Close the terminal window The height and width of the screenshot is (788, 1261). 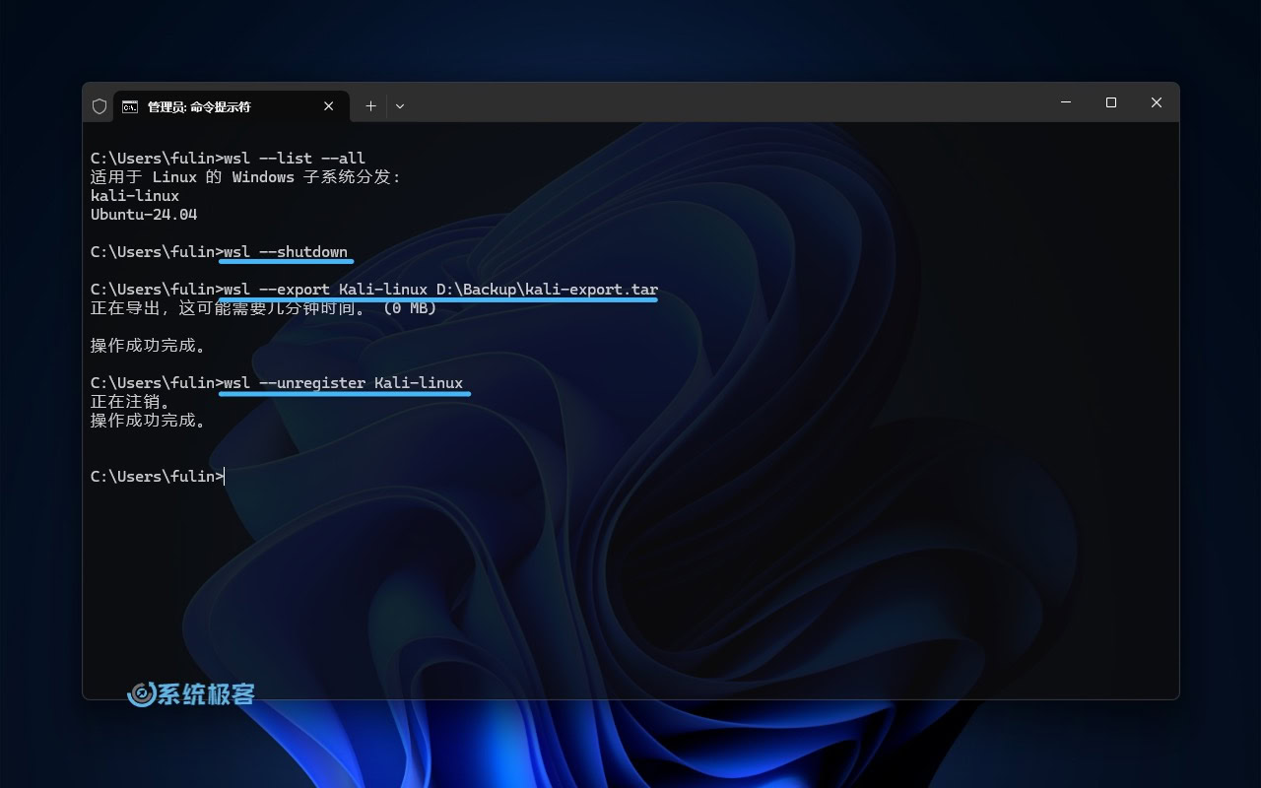[x=1157, y=102]
